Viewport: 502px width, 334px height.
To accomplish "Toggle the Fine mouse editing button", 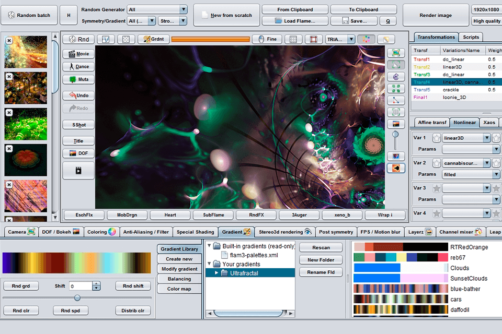I will [267, 39].
